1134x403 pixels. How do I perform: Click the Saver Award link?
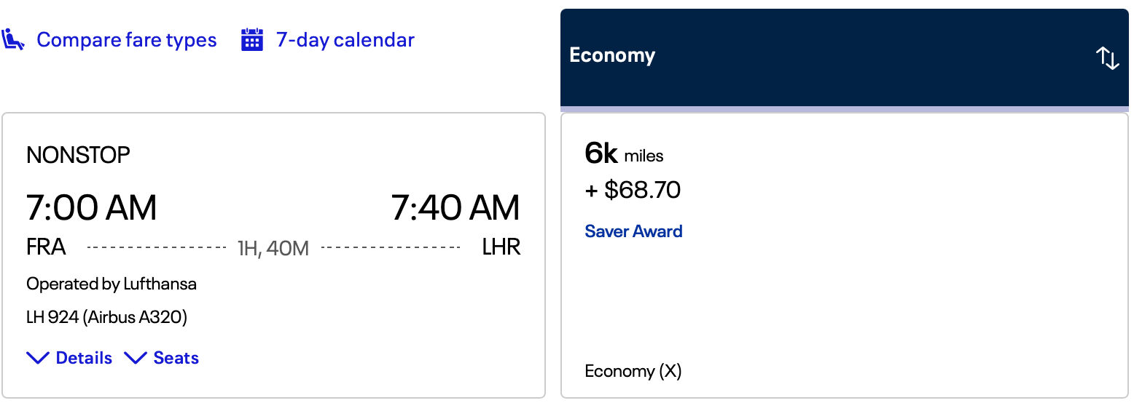pos(633,231)
